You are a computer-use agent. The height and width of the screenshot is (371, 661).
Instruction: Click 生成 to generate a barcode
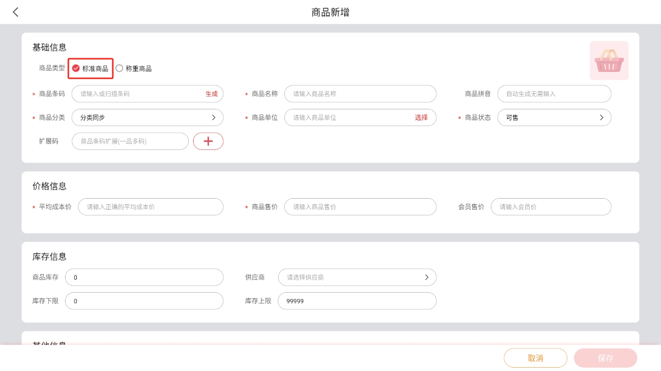[211, 94]
